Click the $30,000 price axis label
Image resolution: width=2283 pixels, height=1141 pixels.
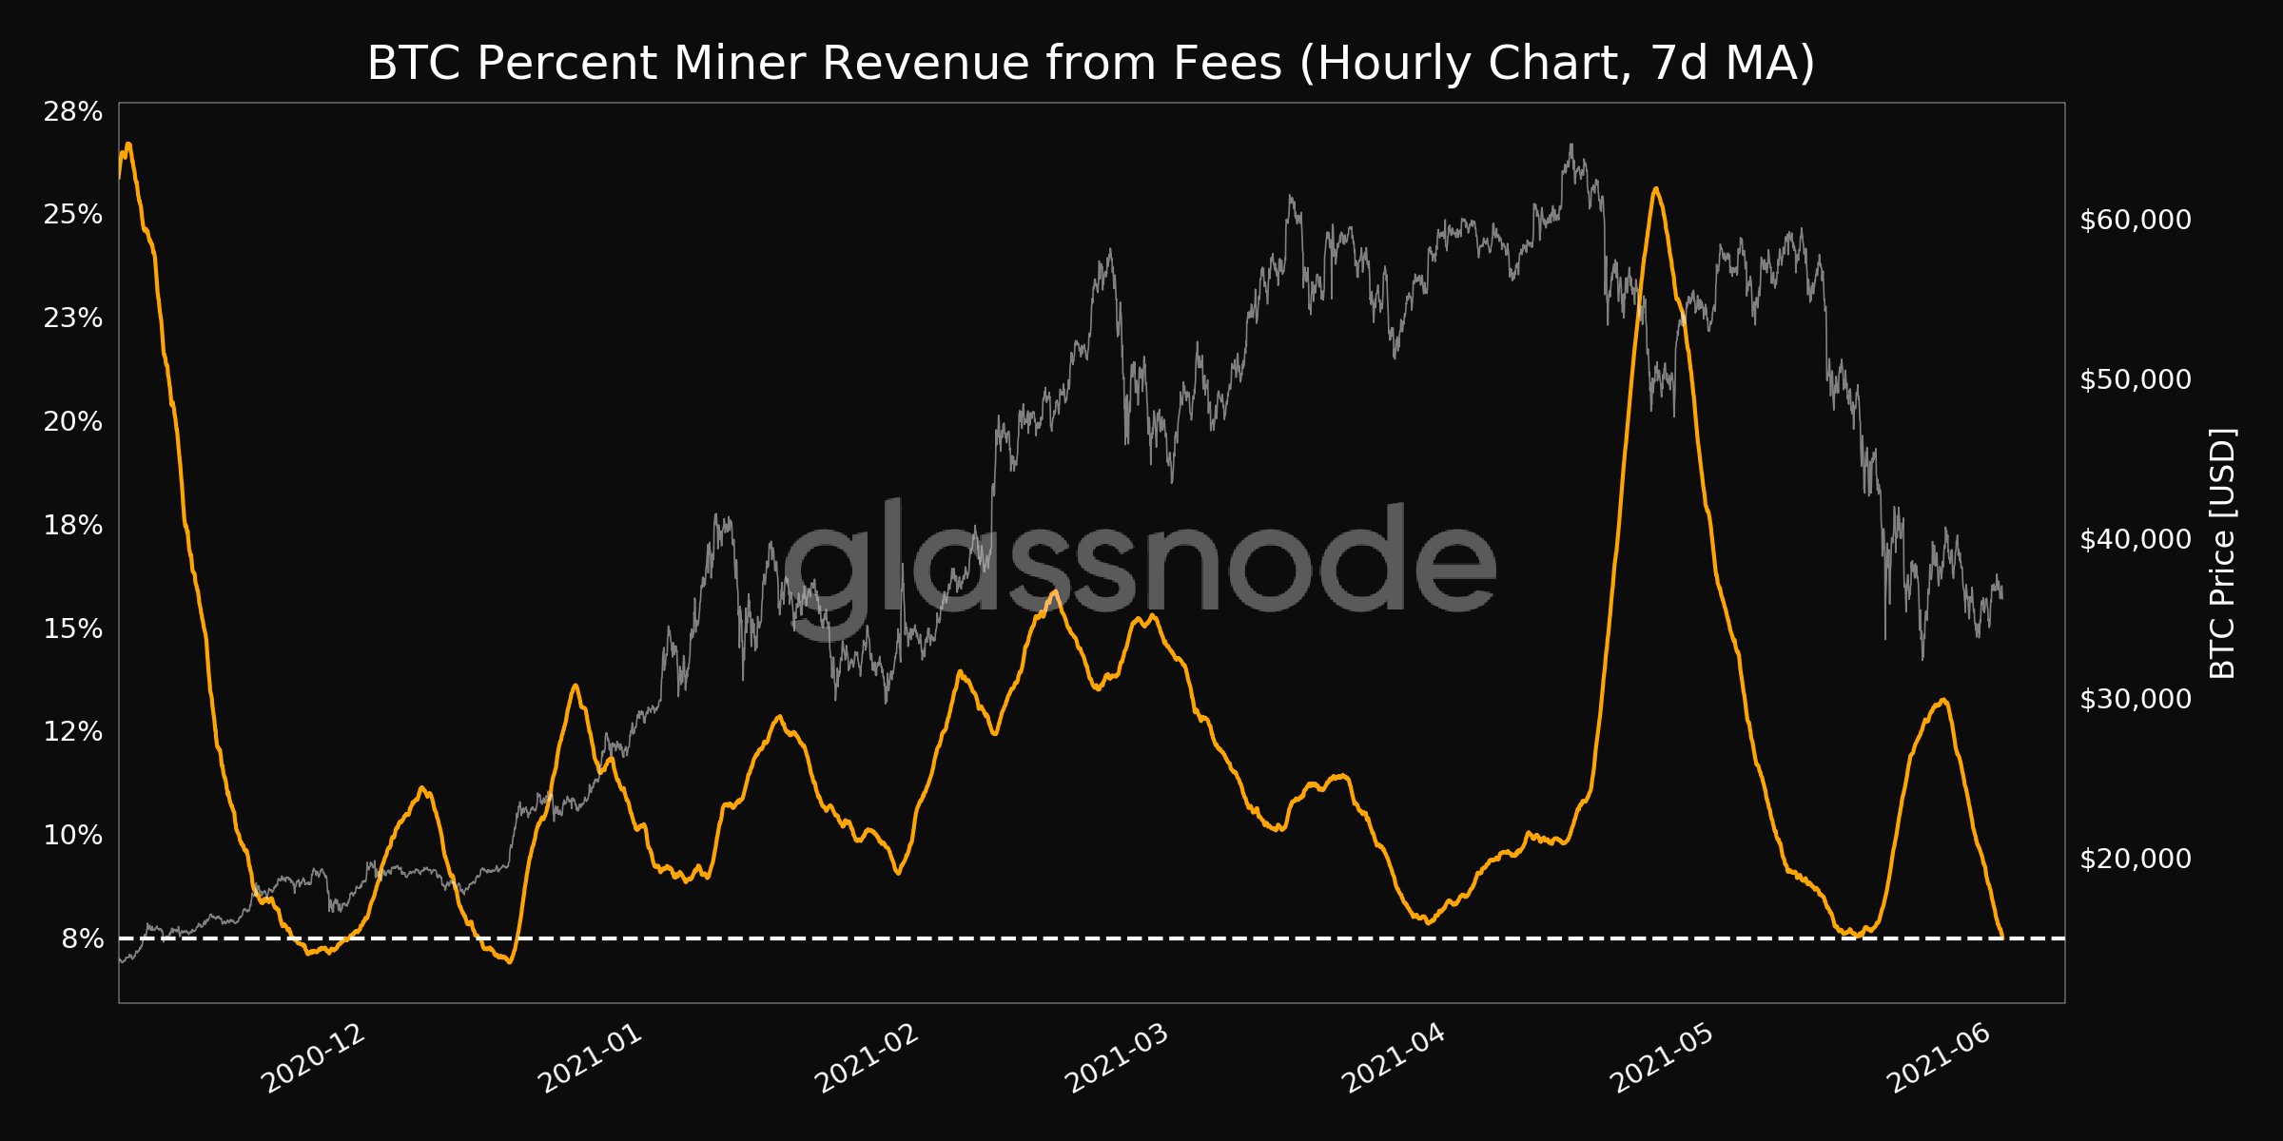tap(2136, 699)
